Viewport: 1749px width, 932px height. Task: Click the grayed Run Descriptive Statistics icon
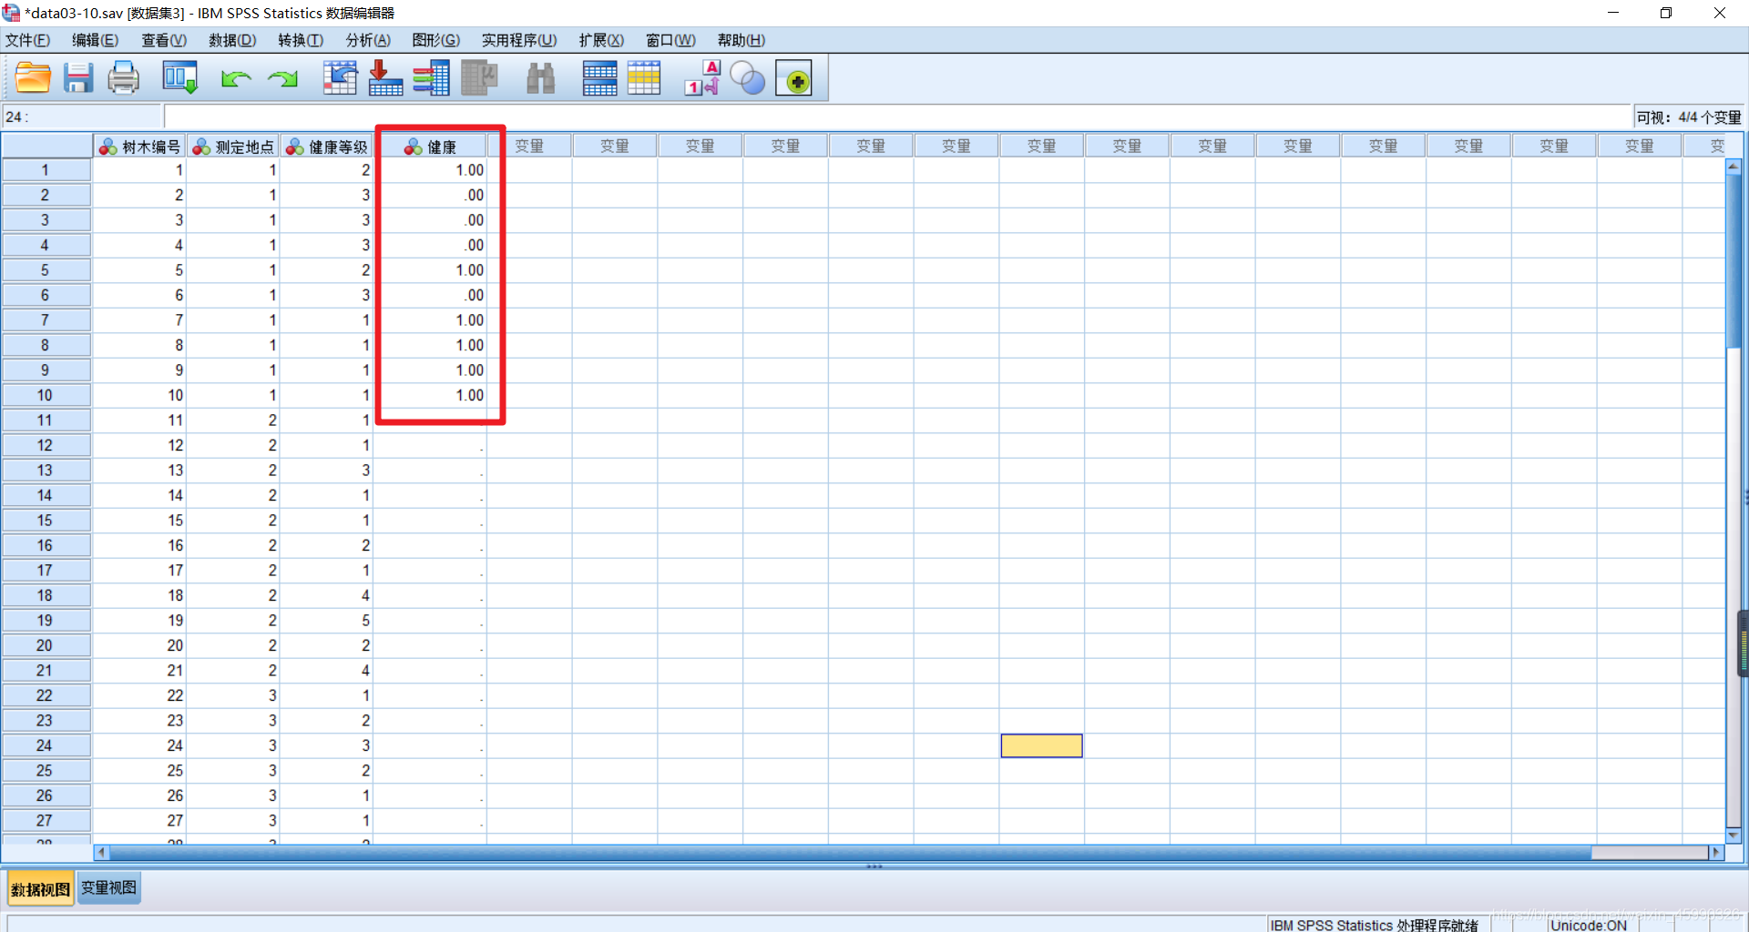tap(479, 78)
